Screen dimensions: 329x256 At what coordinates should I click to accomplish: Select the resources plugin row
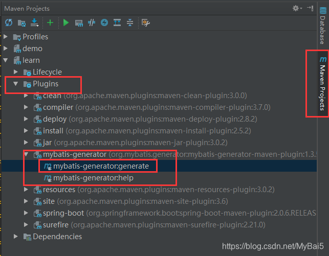tap(159, 190)
